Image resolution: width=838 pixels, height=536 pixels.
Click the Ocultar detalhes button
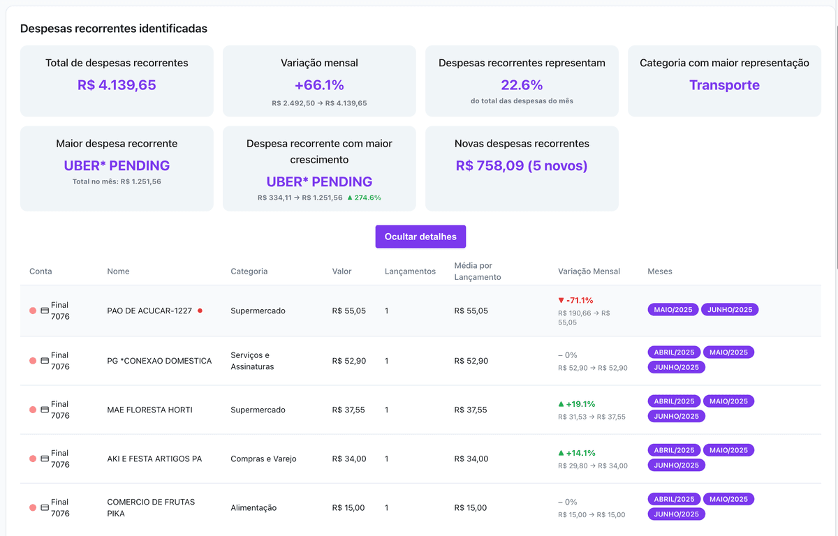(420, 237)
